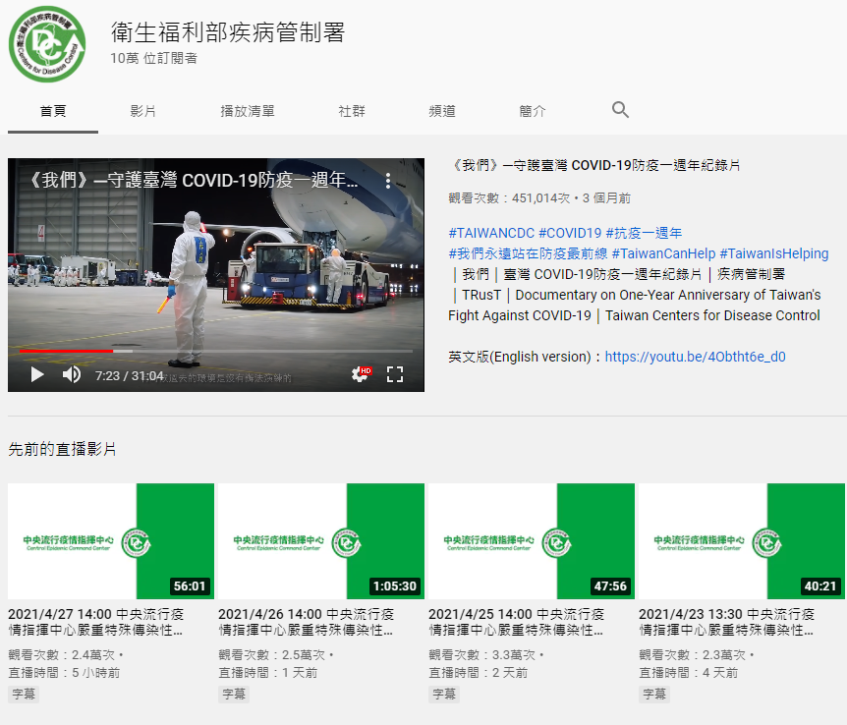Select the 首頁 tab
847x725 pixels.
point(53,111)
